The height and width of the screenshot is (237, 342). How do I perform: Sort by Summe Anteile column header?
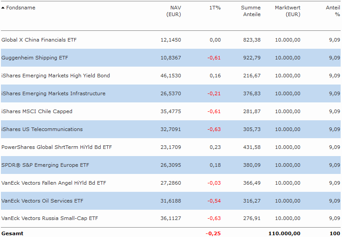click(251, 11)
